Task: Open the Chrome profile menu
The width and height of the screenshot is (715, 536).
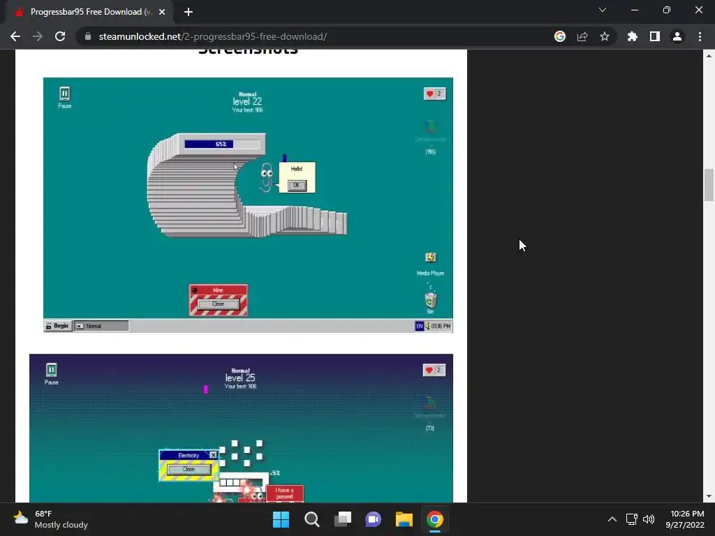Action: (677, 36)
